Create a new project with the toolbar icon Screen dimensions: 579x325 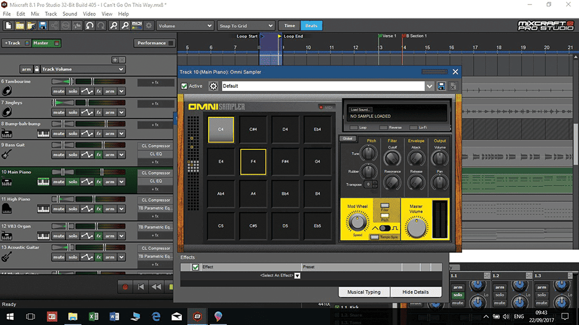tap(8, 25)
